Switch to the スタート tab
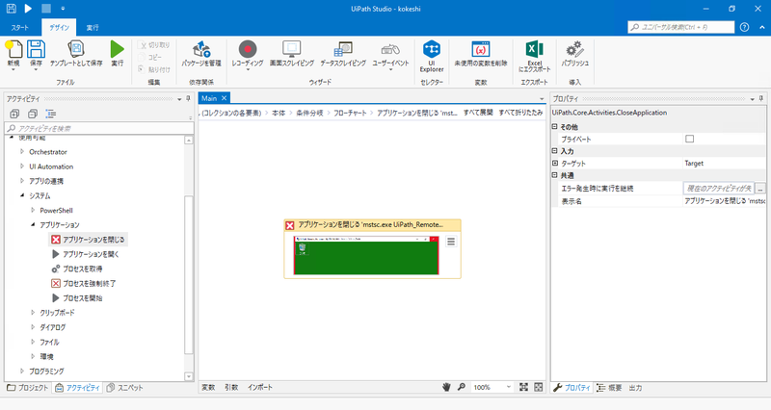Viewport: 771px width, 410px height. (x=19, y=28)
